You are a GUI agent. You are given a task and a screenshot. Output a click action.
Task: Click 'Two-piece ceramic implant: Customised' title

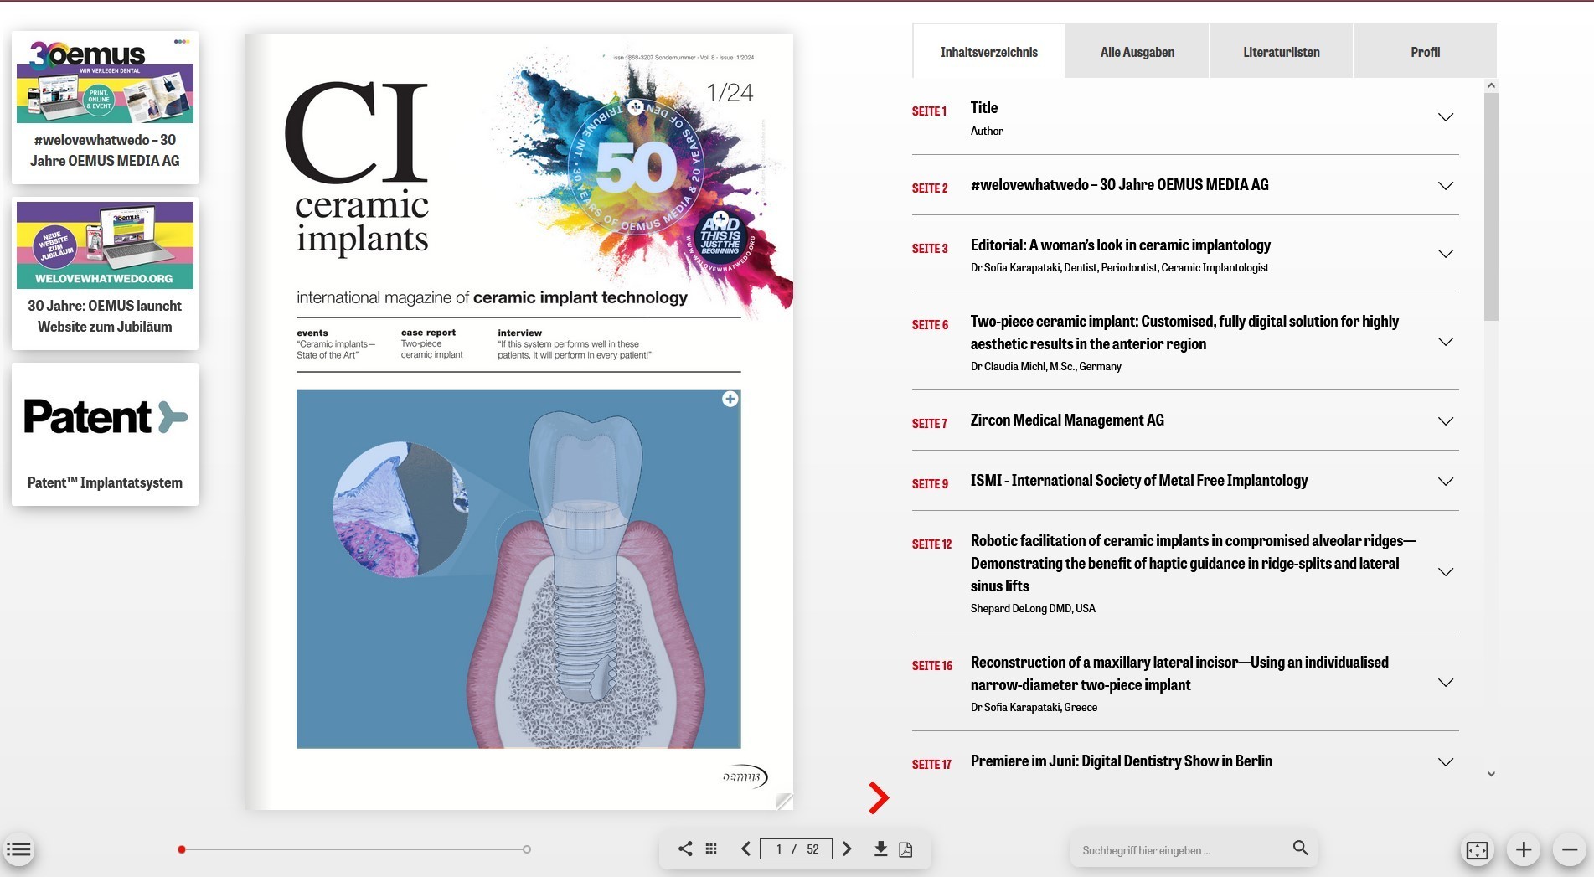pos(1184,333)
